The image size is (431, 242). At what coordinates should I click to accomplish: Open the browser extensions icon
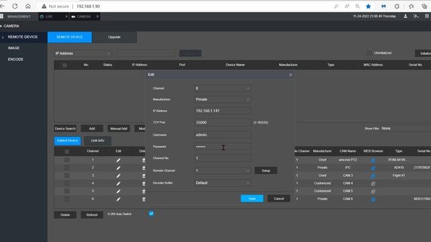[397, 6]
